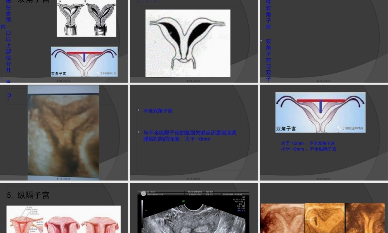Viewport: 388px width, 233px height.
Task: Click the A and B uterus anatomical drawing
Action: point(87,18)
